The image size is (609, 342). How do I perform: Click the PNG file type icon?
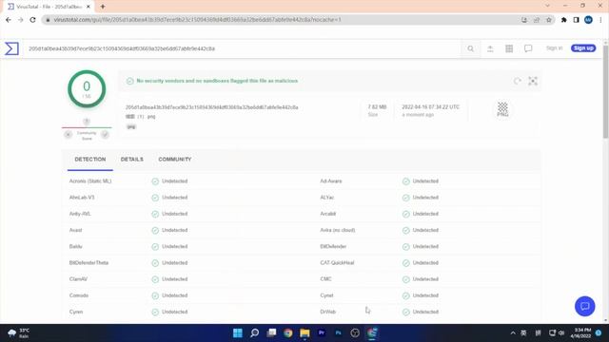point(502,109)
